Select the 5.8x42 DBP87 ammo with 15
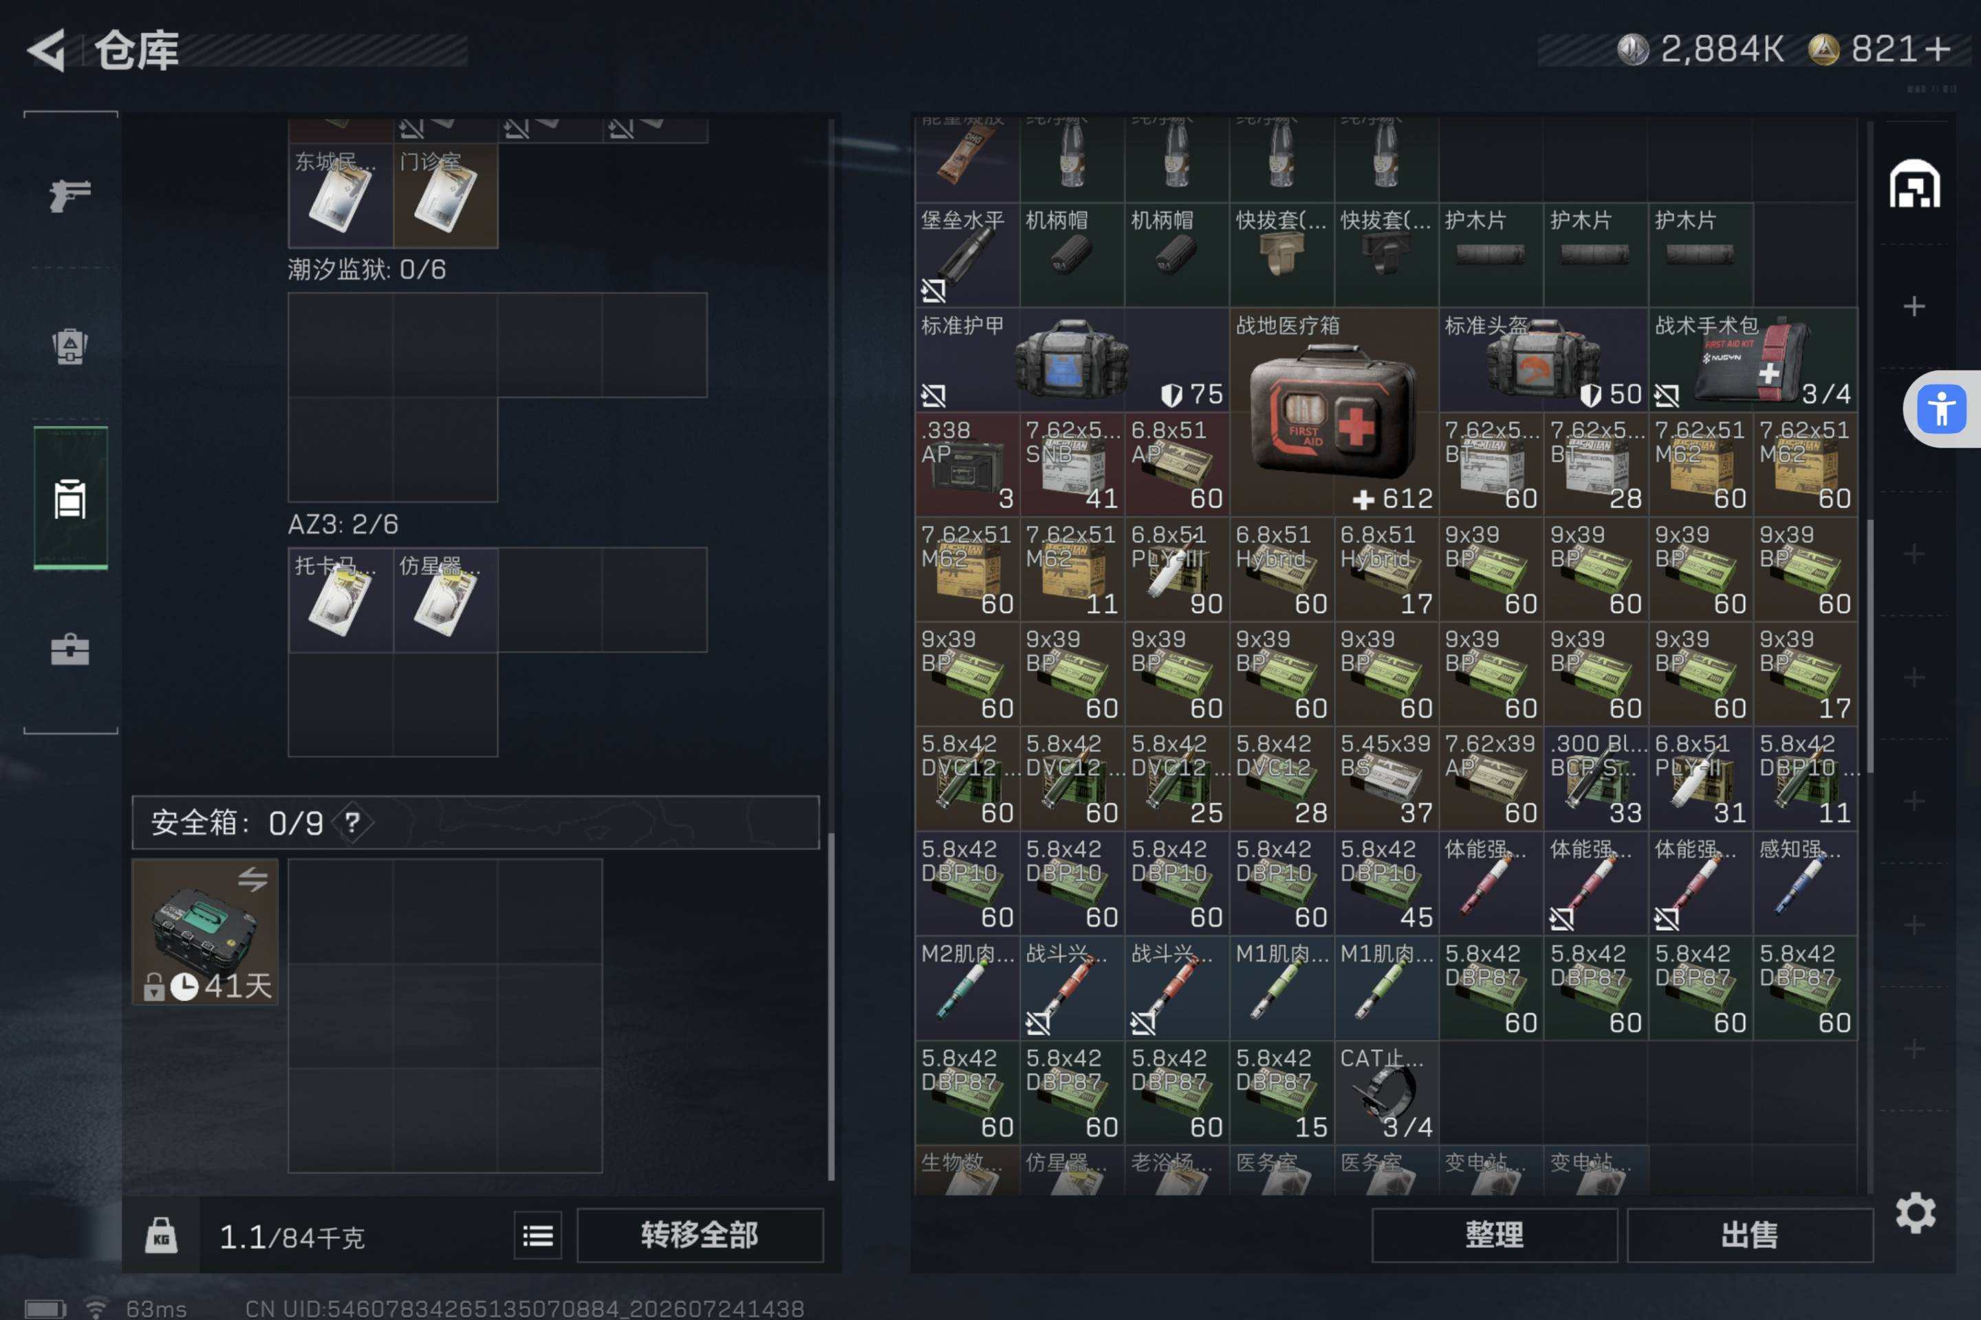 (x=1281, y=1092)
